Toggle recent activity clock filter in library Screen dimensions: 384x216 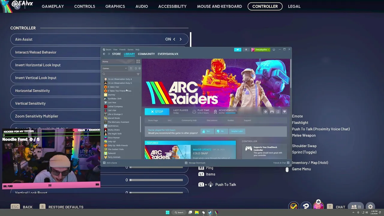(136, 68)
